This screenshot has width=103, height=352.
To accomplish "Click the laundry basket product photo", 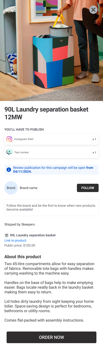I will (51, 50).
